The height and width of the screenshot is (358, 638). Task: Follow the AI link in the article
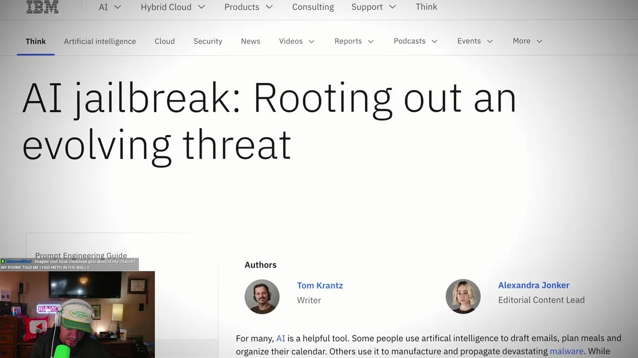[281, 338]
